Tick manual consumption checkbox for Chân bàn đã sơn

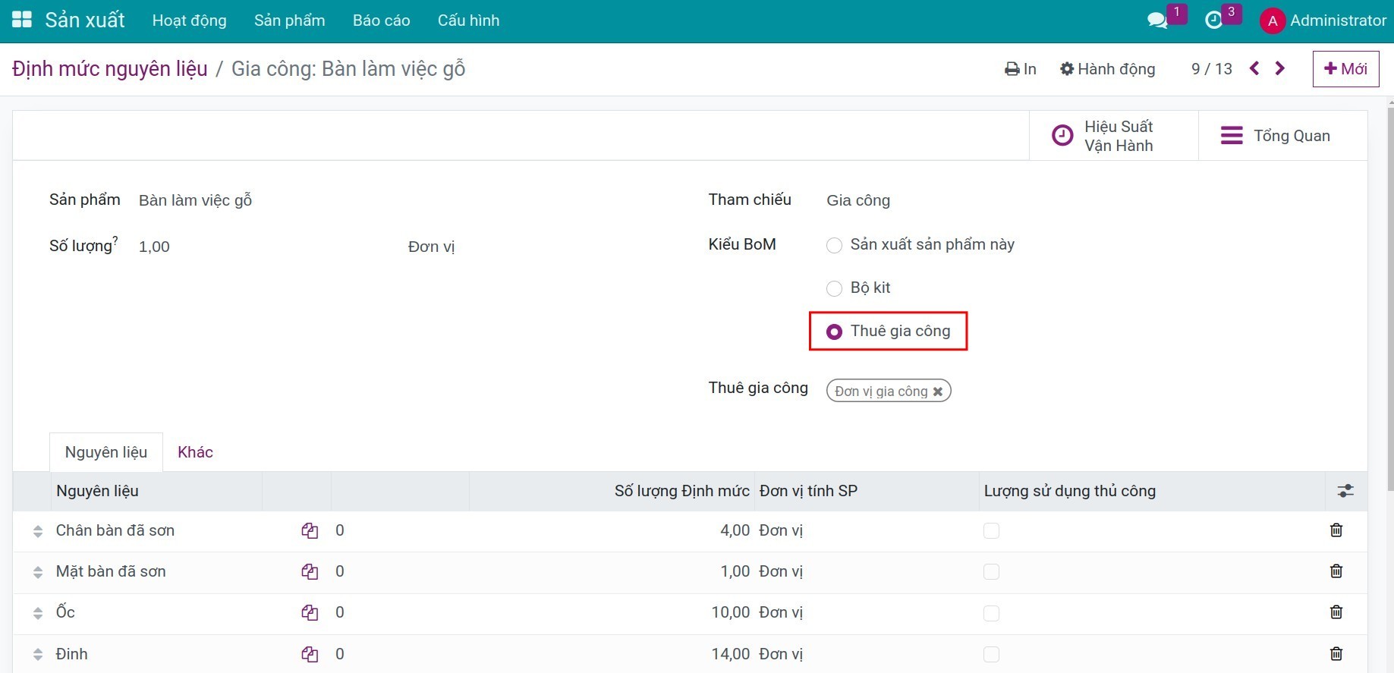(991, 531)
